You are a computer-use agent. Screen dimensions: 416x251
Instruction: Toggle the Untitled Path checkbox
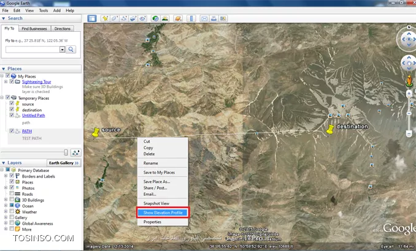(x=12, y=115)
